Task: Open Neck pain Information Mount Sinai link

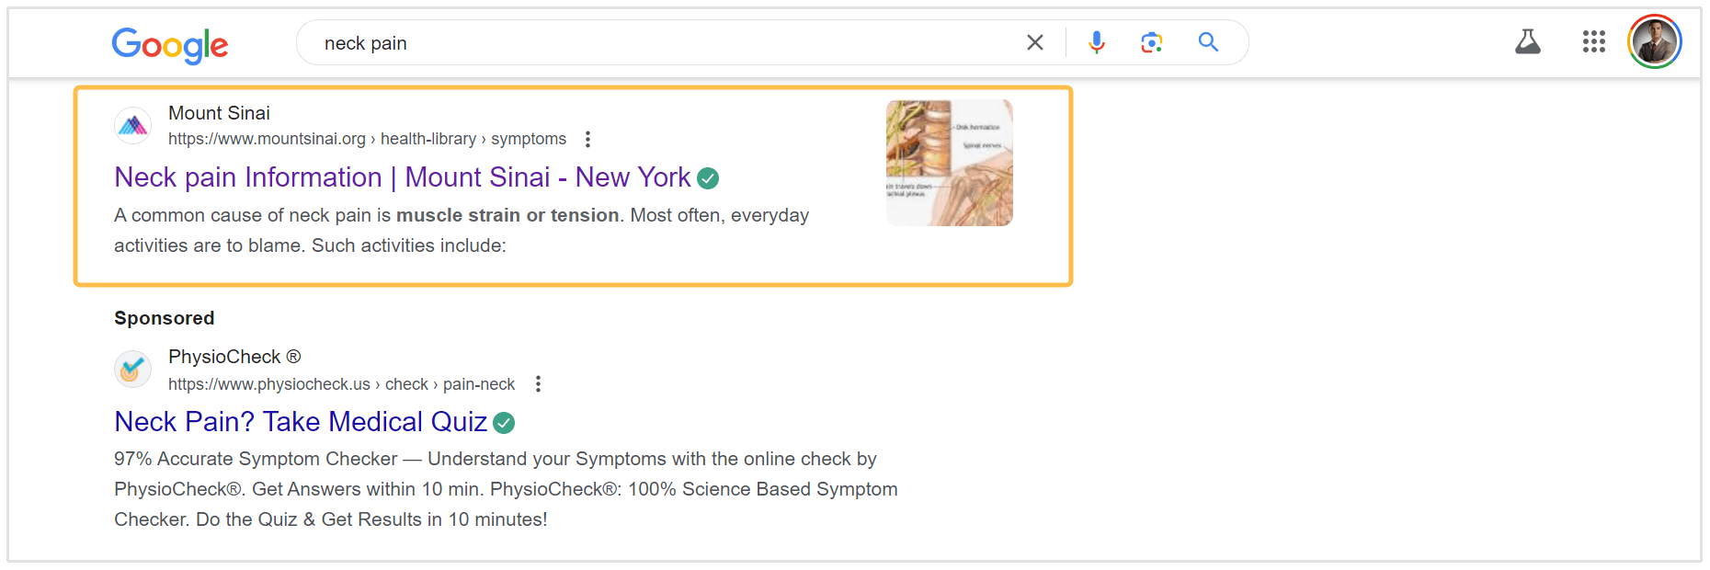Action: coord(402,177)
